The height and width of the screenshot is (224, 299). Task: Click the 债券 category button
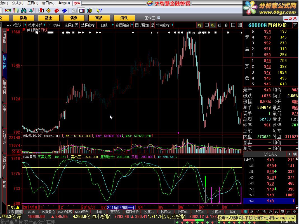tap(74, 18)
